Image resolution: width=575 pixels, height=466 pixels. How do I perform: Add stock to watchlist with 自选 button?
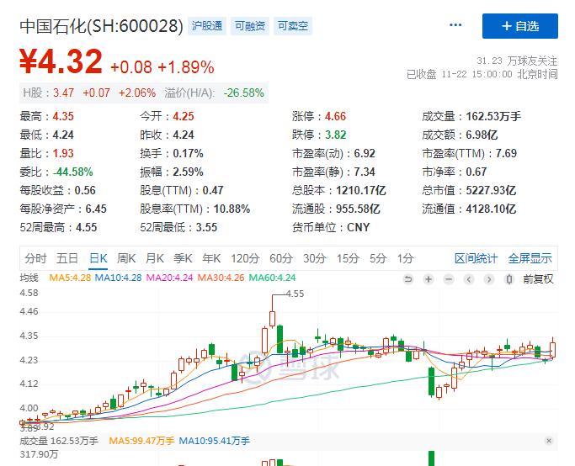coord(520,26)
